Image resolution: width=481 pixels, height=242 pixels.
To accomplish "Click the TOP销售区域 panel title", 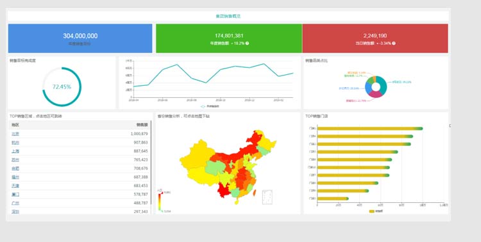I will (x=36, y=117).
